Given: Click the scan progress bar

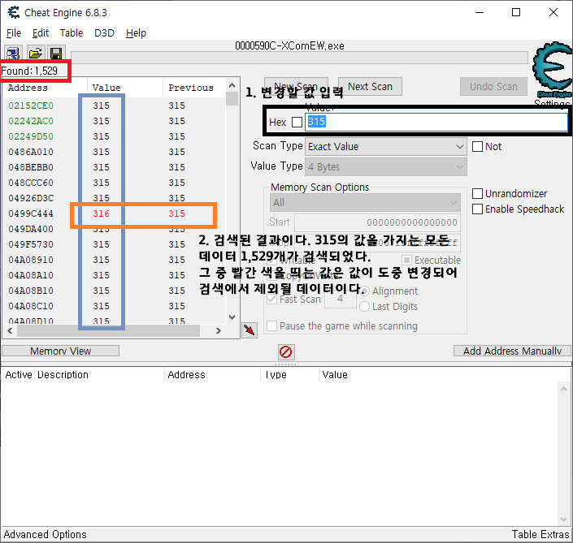Looking at the screenshot, I should (299, 58).
